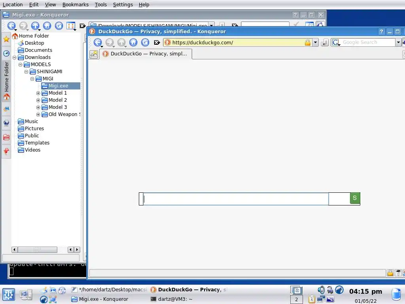
Task: Select the DuckDuckGo — Privacy, simpl... tab
Action: point(146,54)
